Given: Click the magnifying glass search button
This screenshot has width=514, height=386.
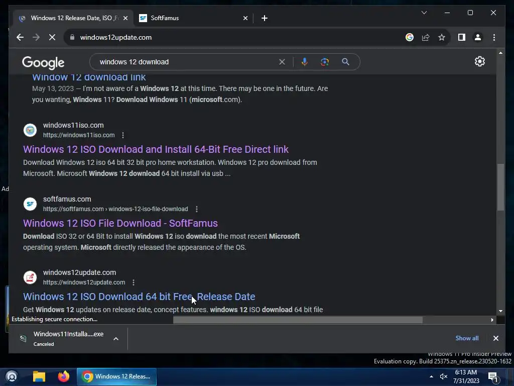Looking at the screenshot, I should [345, 62].
